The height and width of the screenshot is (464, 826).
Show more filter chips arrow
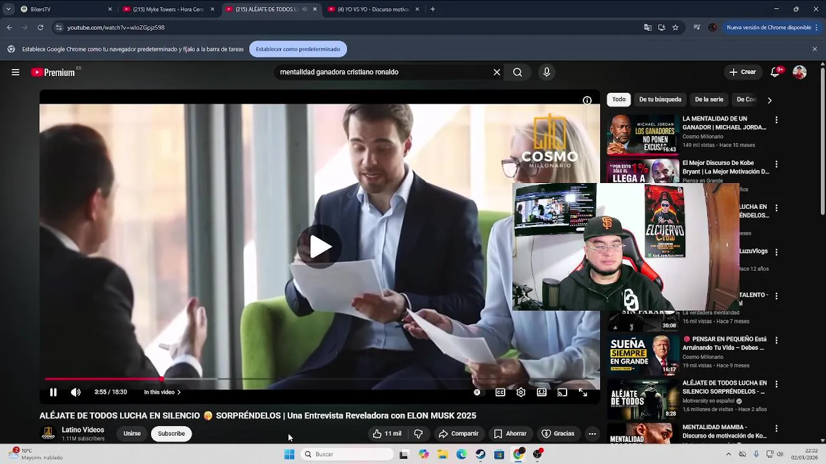pyautogui.click(x=769, y=100)
